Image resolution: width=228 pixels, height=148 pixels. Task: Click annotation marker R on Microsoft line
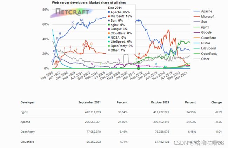(x=91, y=44)
